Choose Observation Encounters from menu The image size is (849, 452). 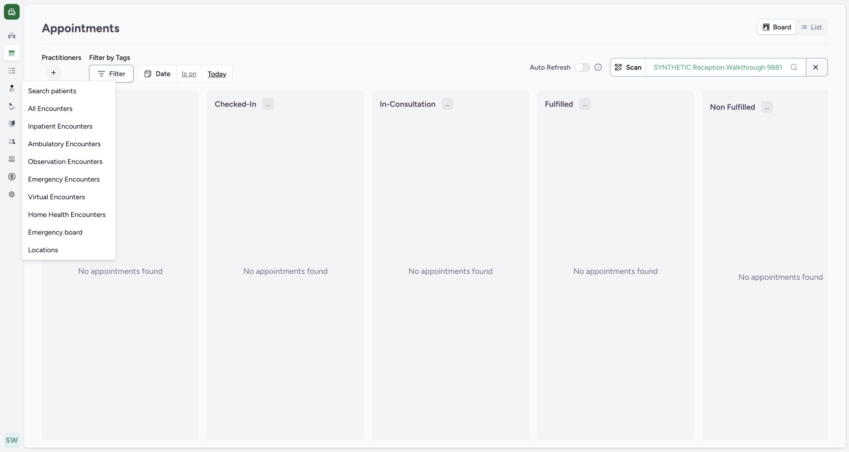tap(69, 161)
